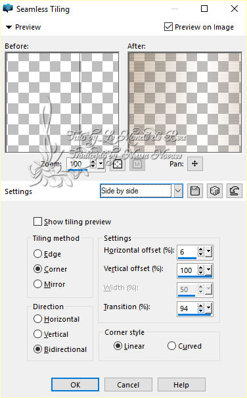
Task: Click the Vertical offset value field
Action: [x=187, y=270]
